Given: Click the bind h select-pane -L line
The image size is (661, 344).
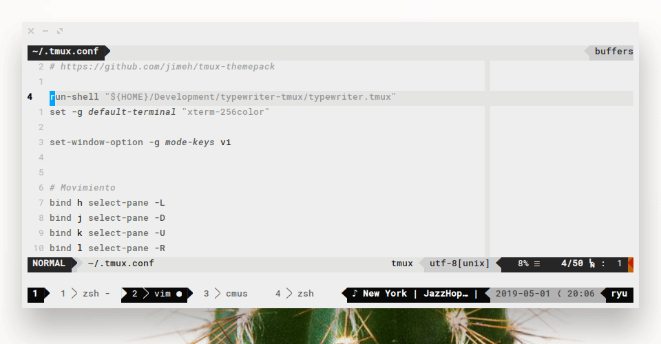Looking at the screenshot, I should 107,203.
